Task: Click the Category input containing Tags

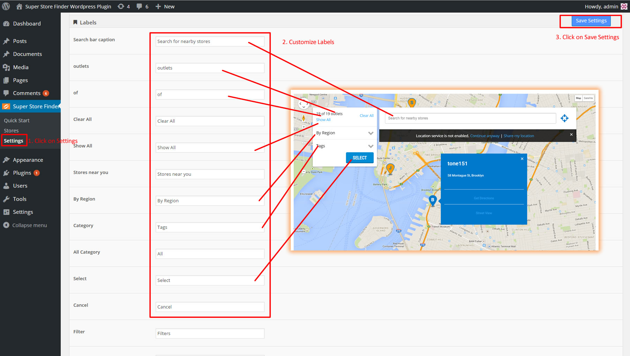Action: 210,227
